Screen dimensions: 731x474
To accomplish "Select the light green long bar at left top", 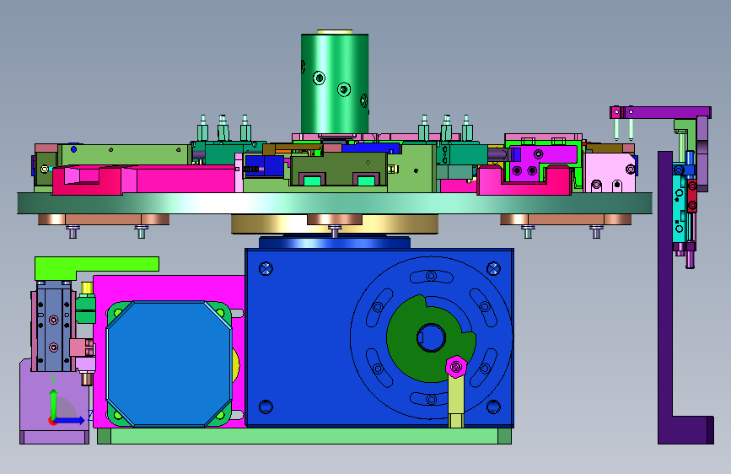I will 124,154.
